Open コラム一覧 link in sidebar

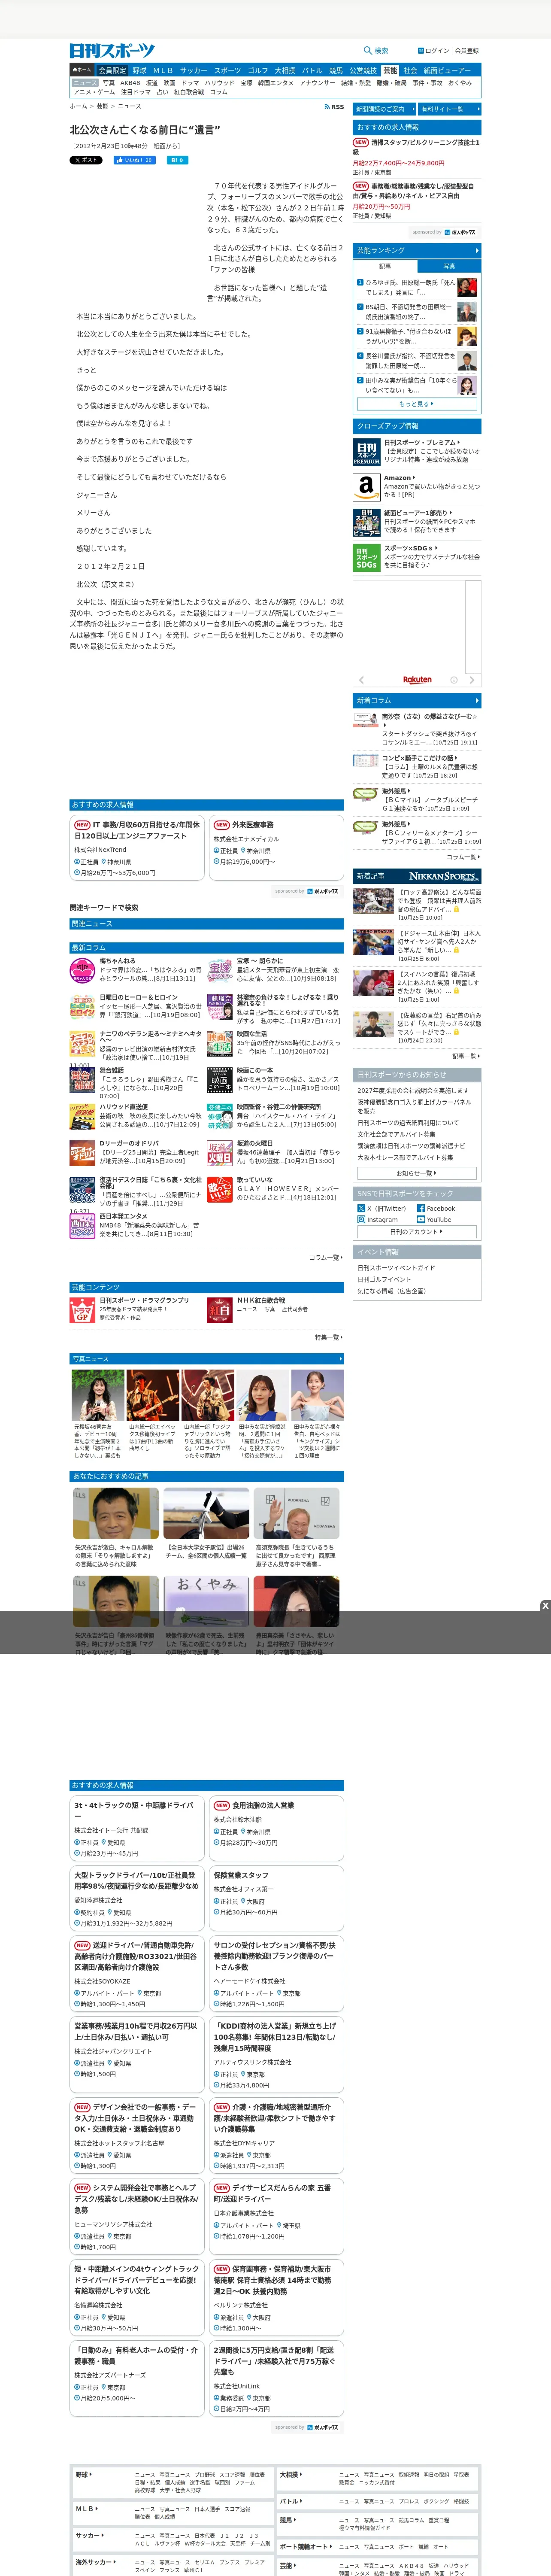pos(463,857)
